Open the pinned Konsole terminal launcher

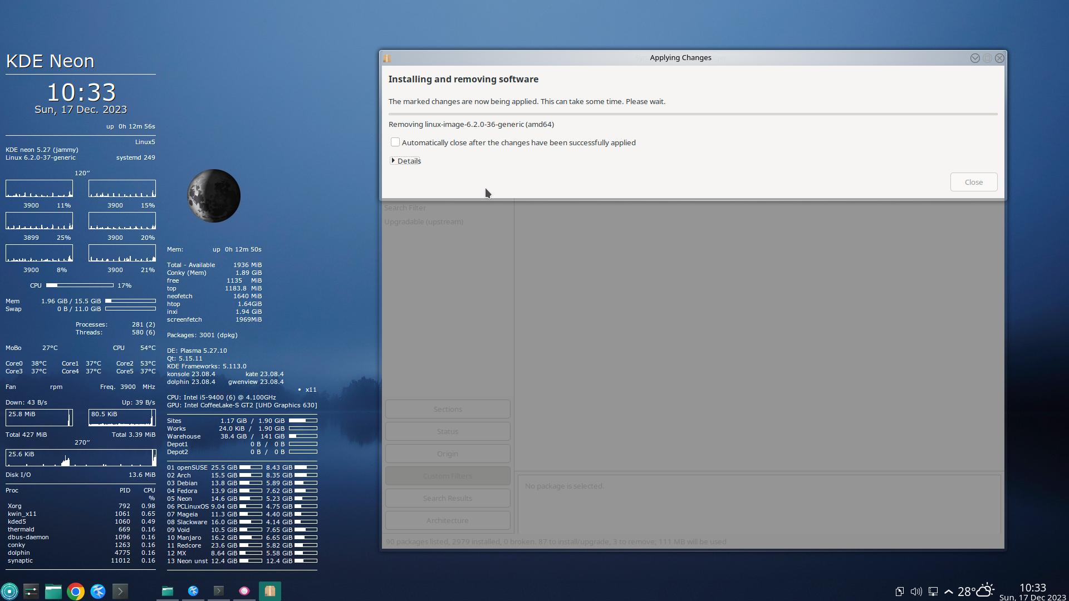pyautogui.click(x=120, y=591)
